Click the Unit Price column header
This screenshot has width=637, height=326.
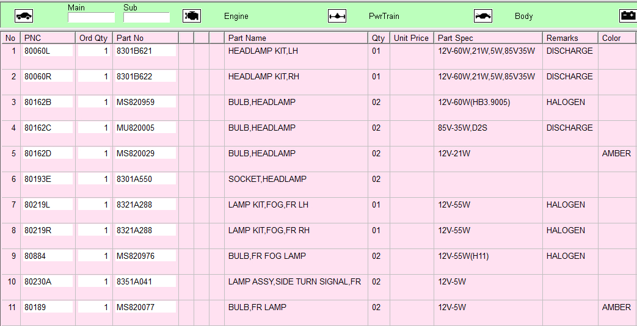[411, 38]
